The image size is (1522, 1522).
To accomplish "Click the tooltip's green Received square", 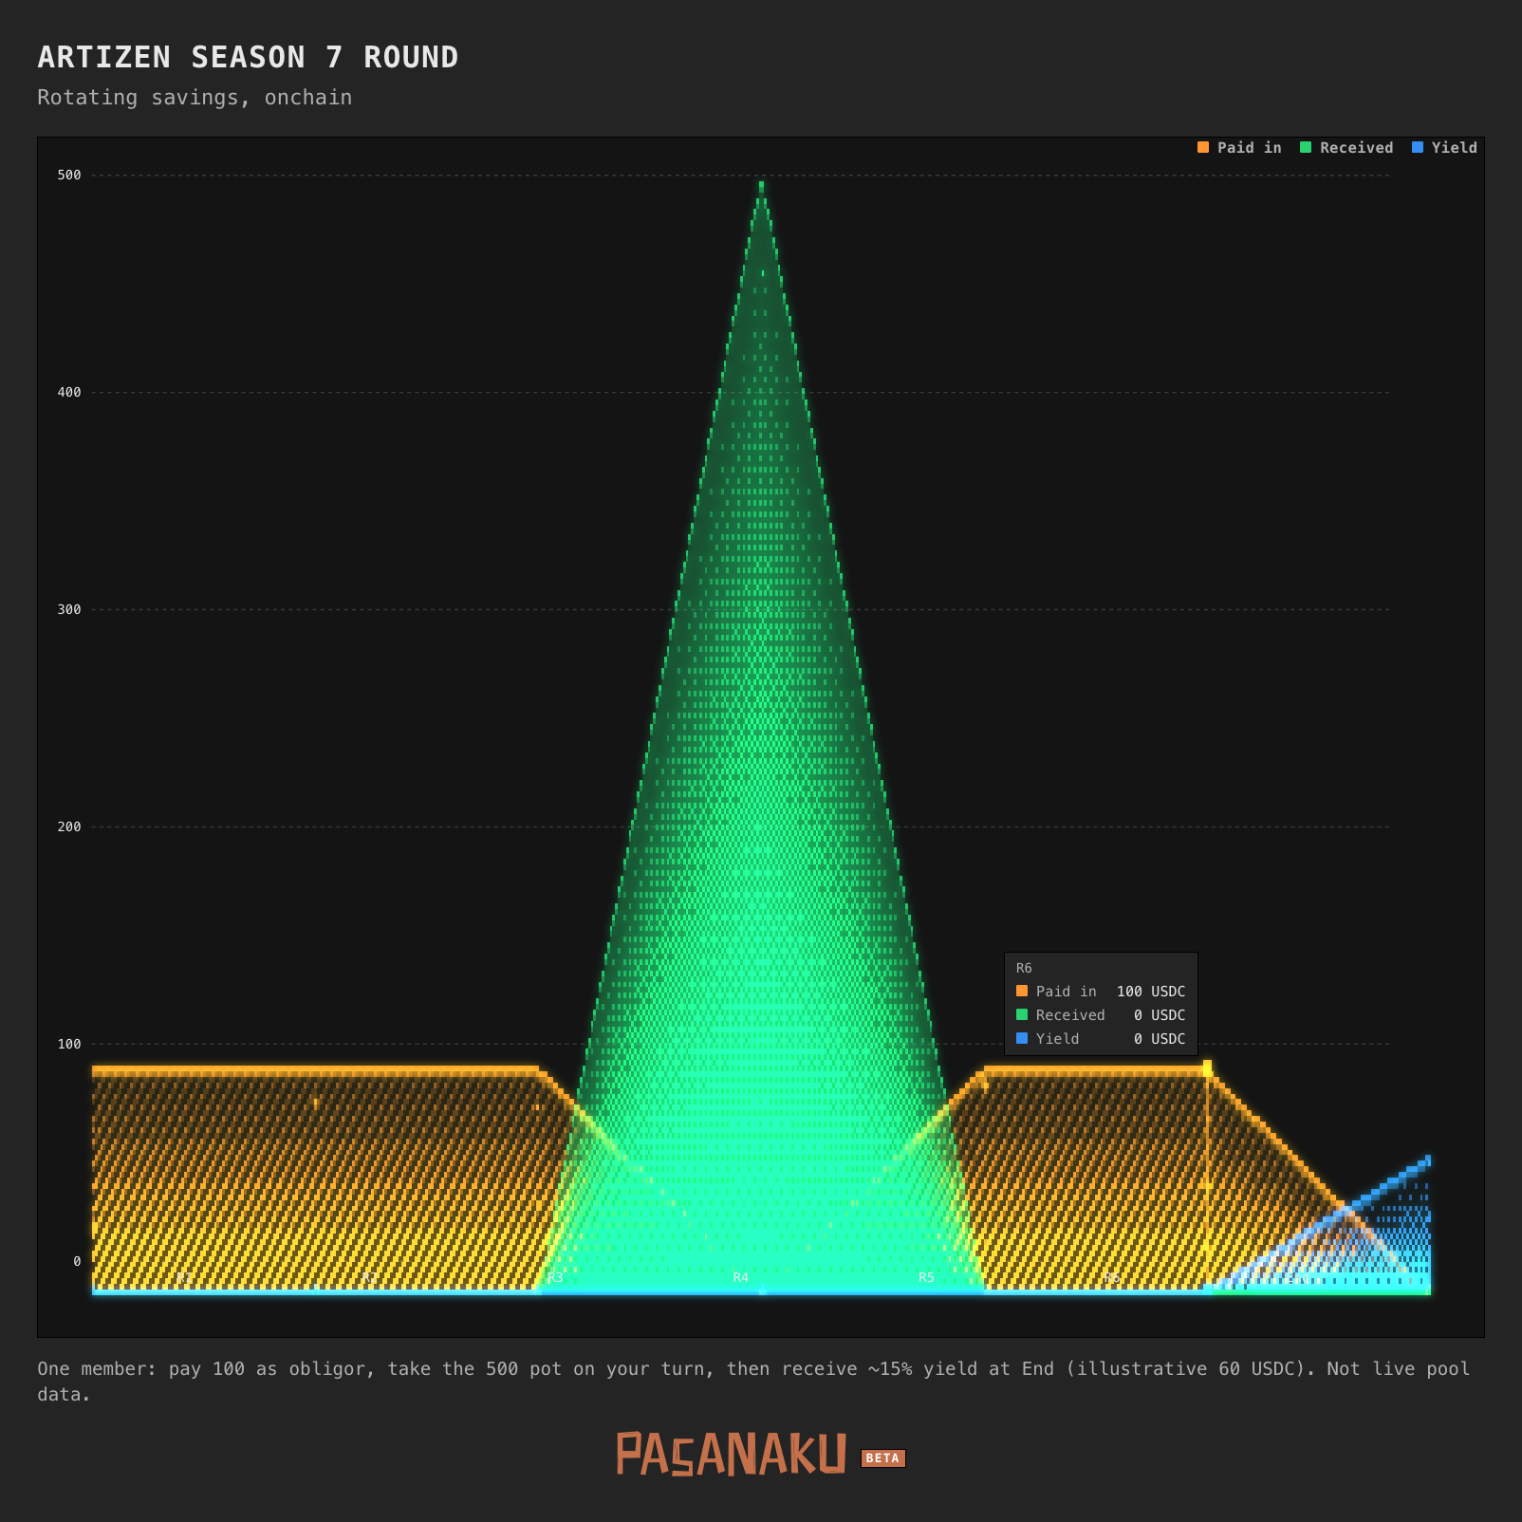I will pyautogui.click(x=1022, y=1014).
